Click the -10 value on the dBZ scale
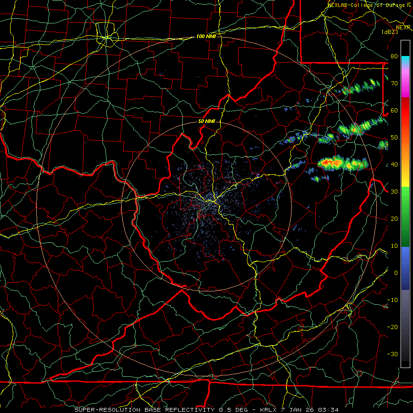 coord(392,300)
